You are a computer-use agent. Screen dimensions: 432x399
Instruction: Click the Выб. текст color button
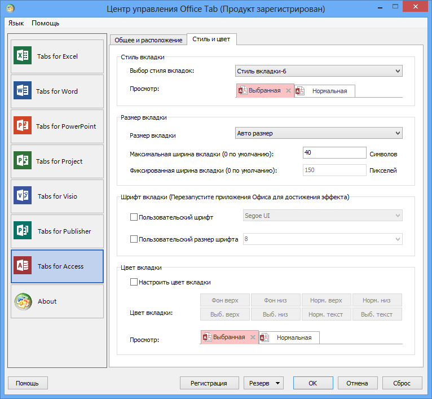coord(377,314)
